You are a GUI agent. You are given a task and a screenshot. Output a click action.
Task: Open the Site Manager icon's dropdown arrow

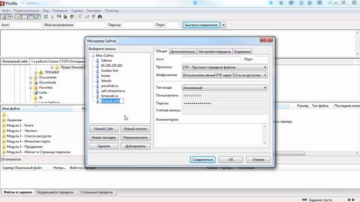click(10, 17)
